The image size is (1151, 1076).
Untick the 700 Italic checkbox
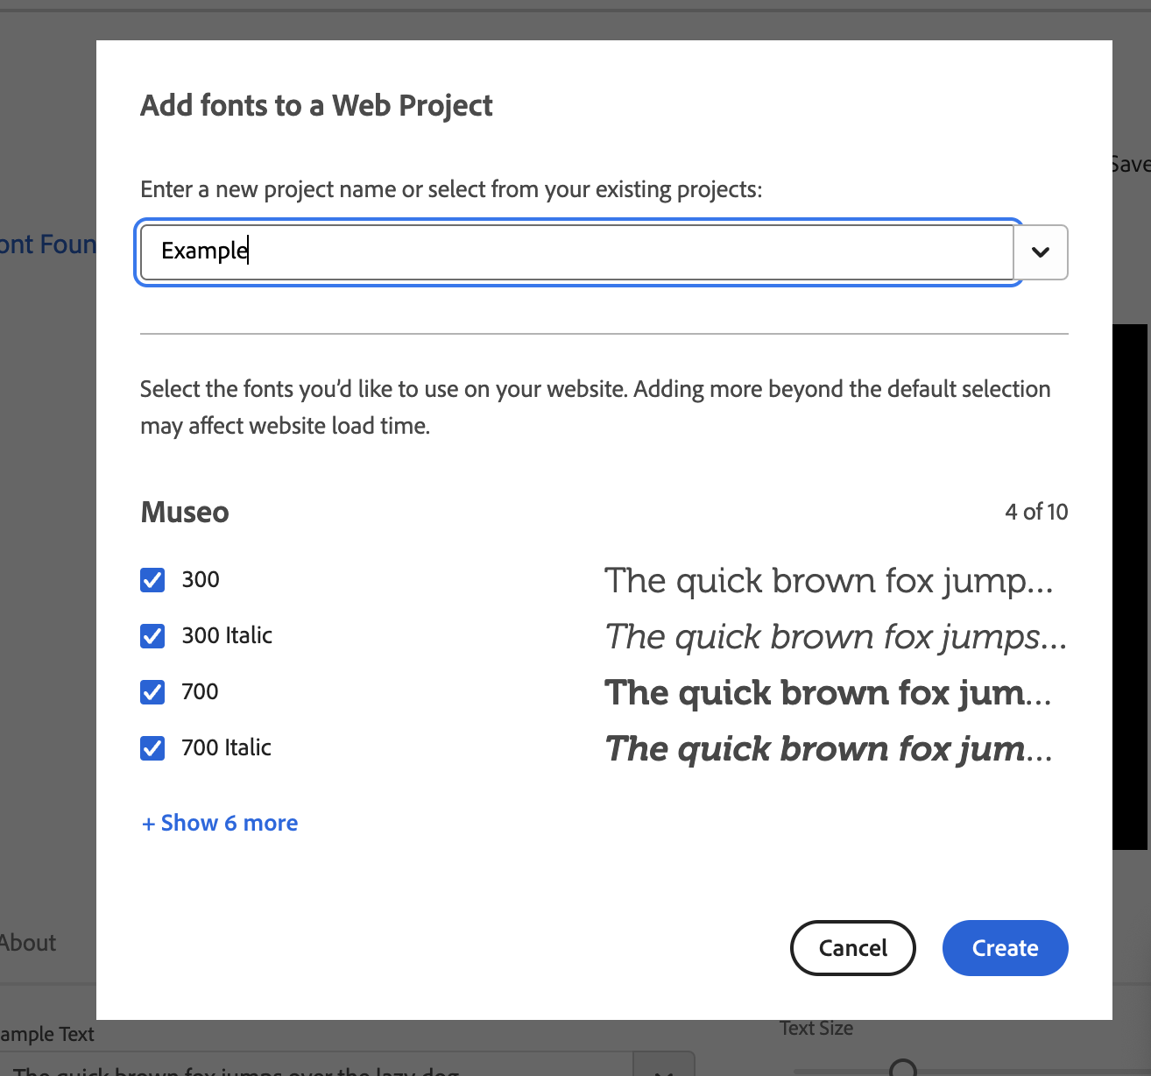[152, 748]
